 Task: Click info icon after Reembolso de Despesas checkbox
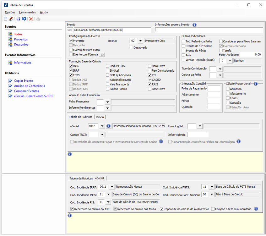click(161, 141)
